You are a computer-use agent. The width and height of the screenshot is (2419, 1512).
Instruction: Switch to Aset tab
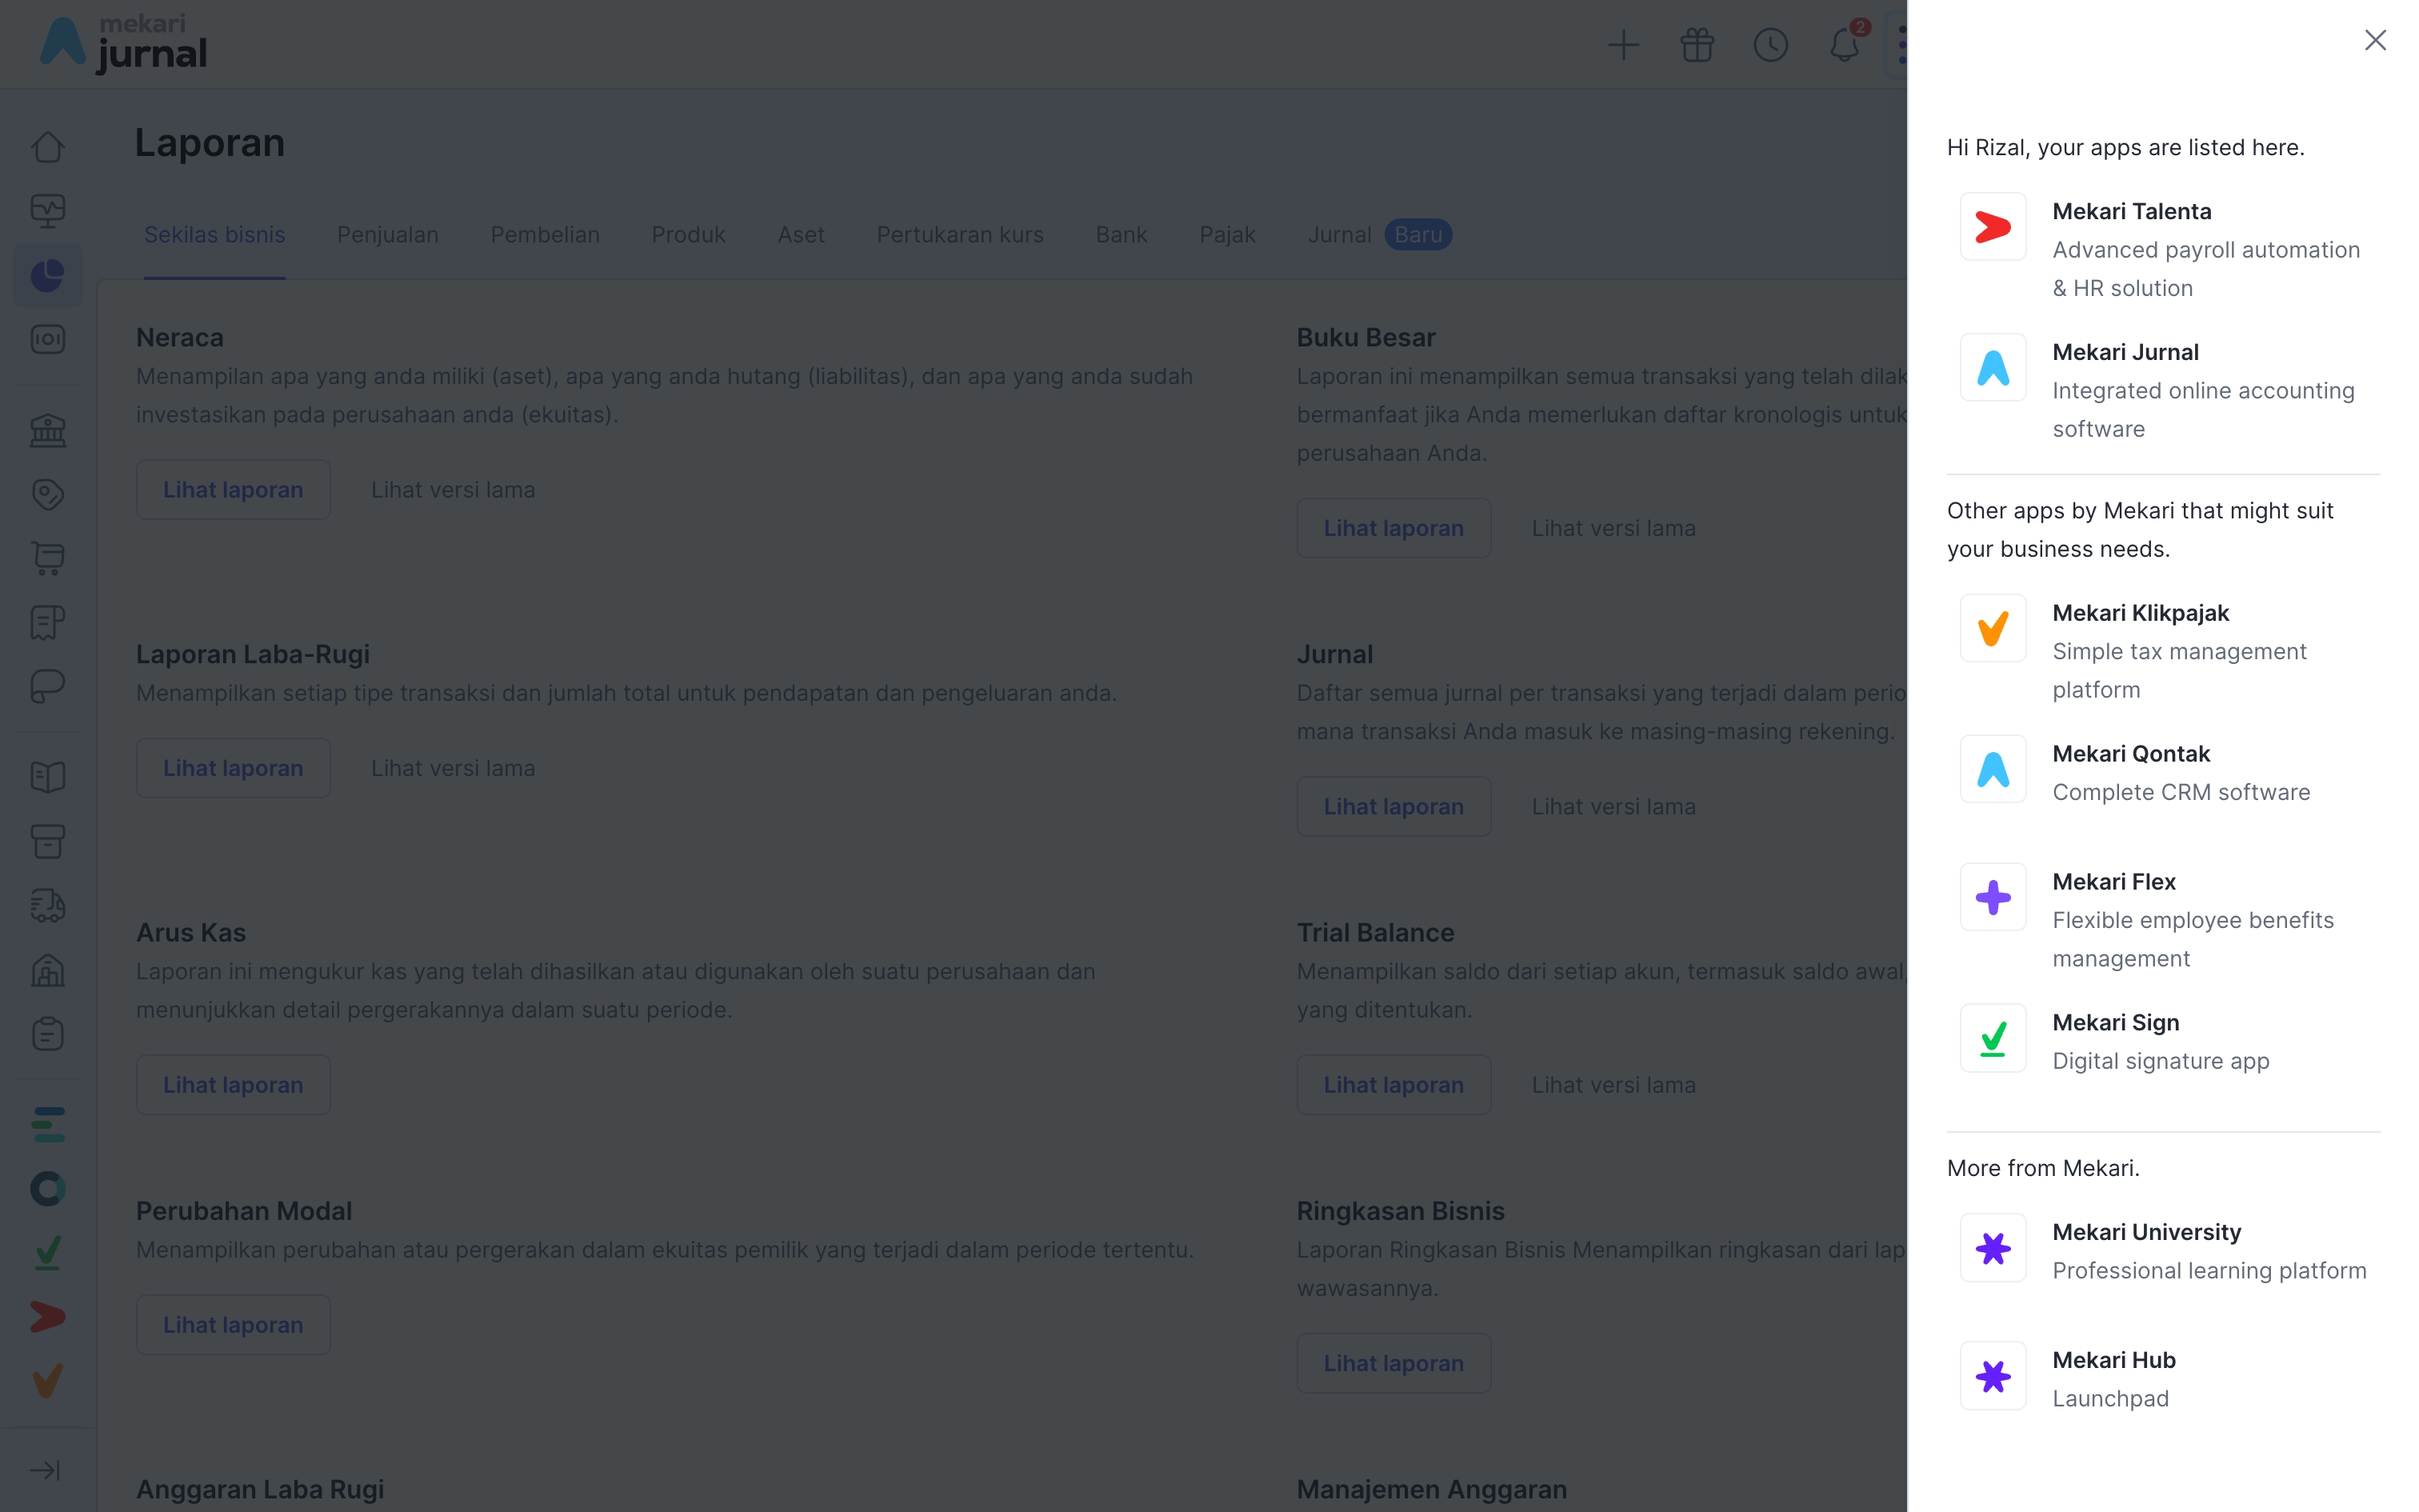pyautogui.click(x=802, y=235)
